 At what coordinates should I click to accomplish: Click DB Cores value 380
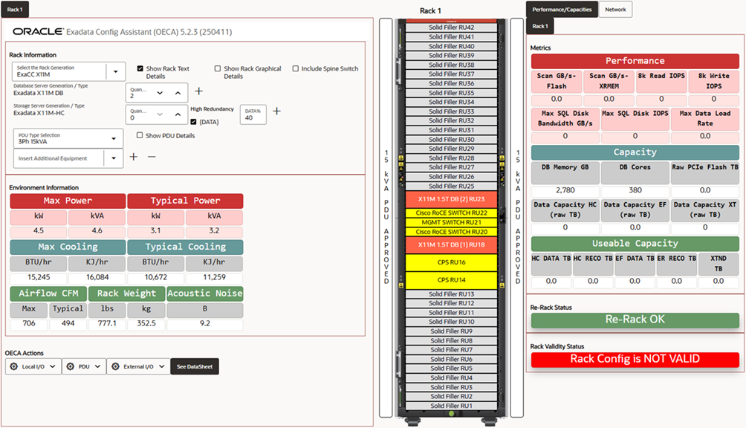[635, 190]
